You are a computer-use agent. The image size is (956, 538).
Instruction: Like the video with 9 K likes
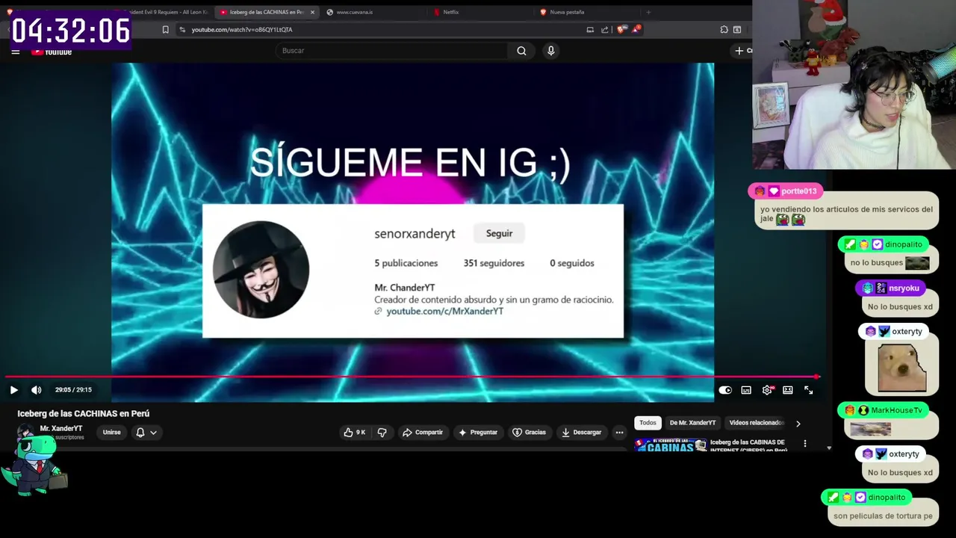pos(355,432)
